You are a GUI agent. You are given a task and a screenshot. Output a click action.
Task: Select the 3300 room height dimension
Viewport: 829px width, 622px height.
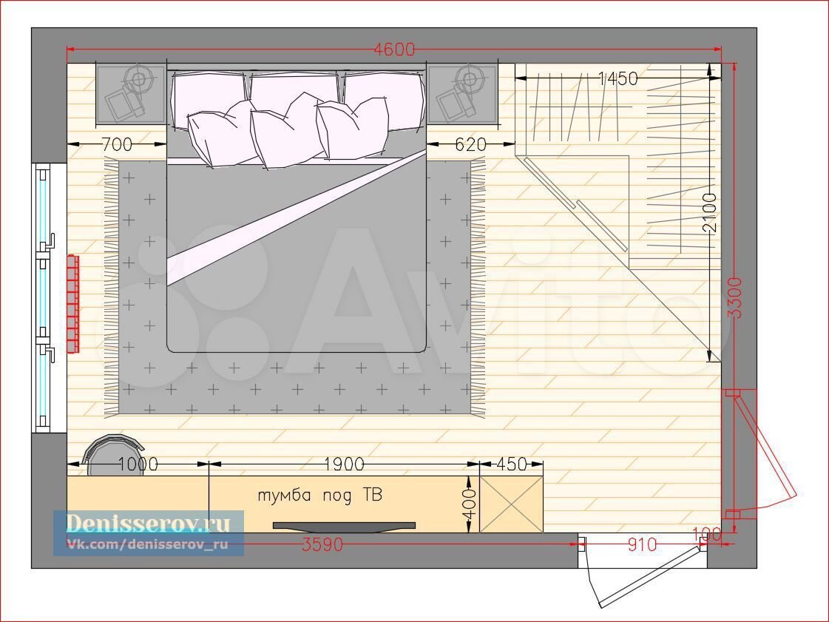[734, 297]
